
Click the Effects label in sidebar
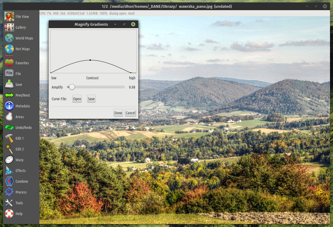(20, 170)
